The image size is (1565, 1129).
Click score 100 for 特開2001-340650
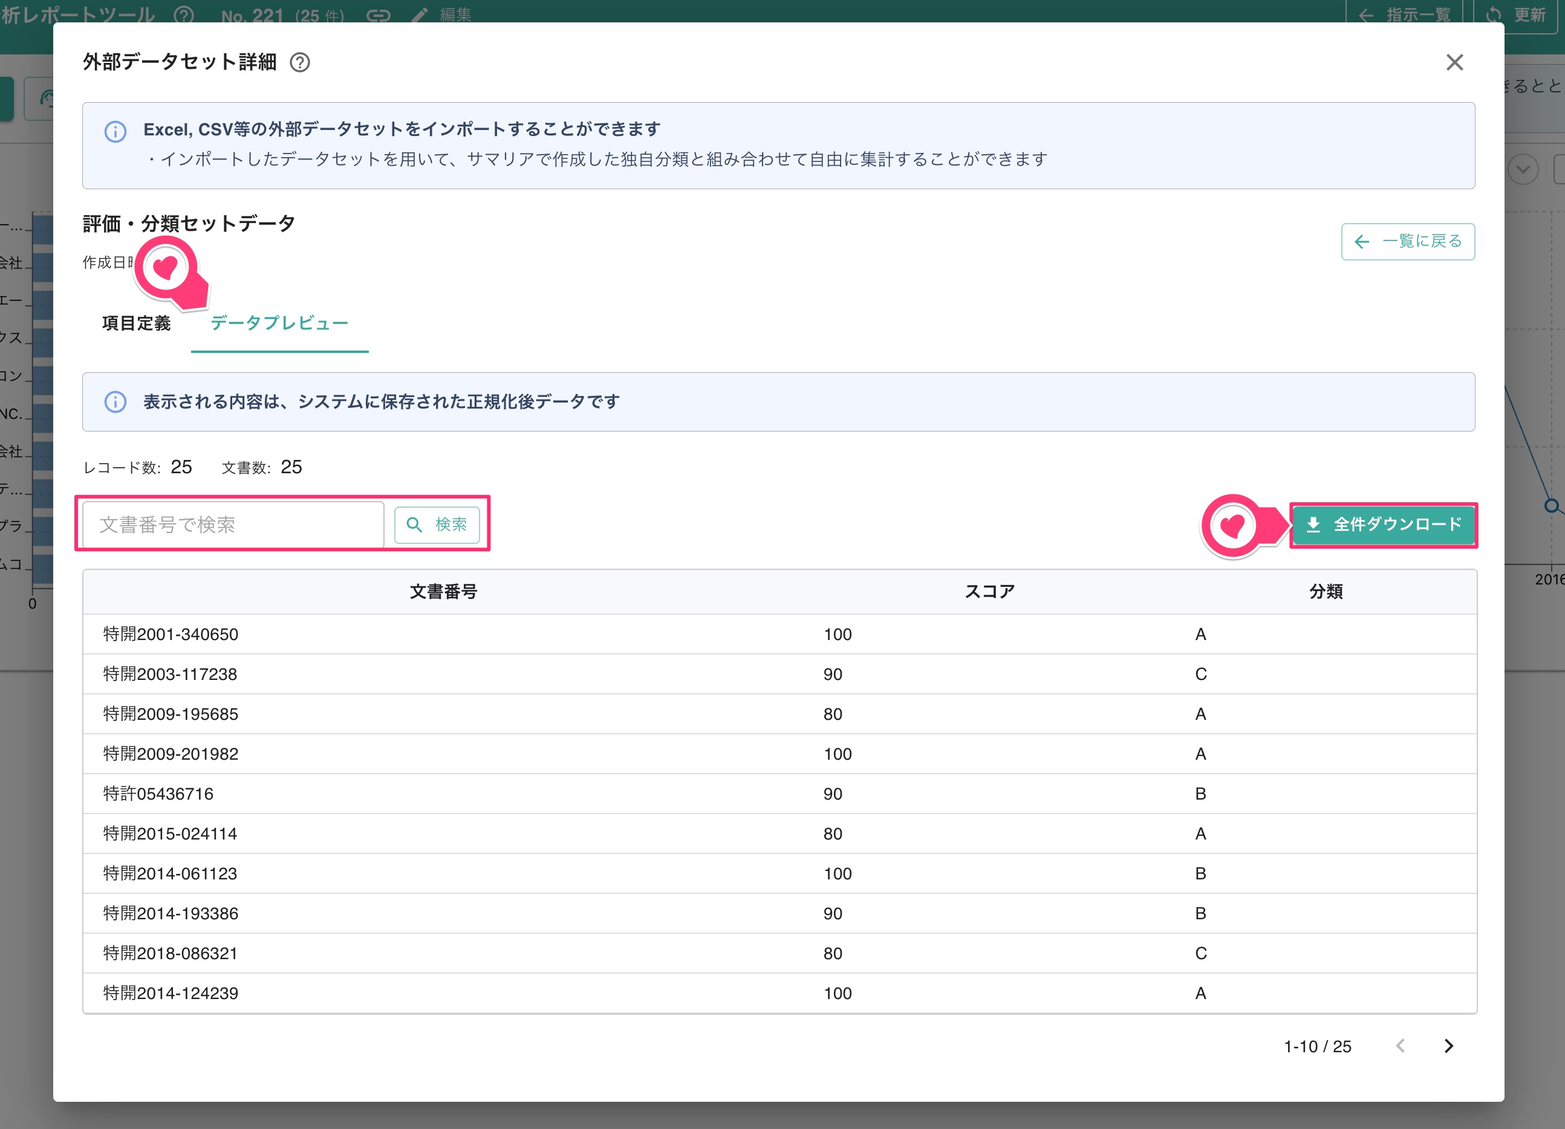pos(838,635)
